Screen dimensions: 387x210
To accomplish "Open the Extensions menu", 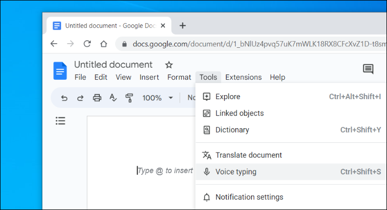I will [x=243, y=77].
